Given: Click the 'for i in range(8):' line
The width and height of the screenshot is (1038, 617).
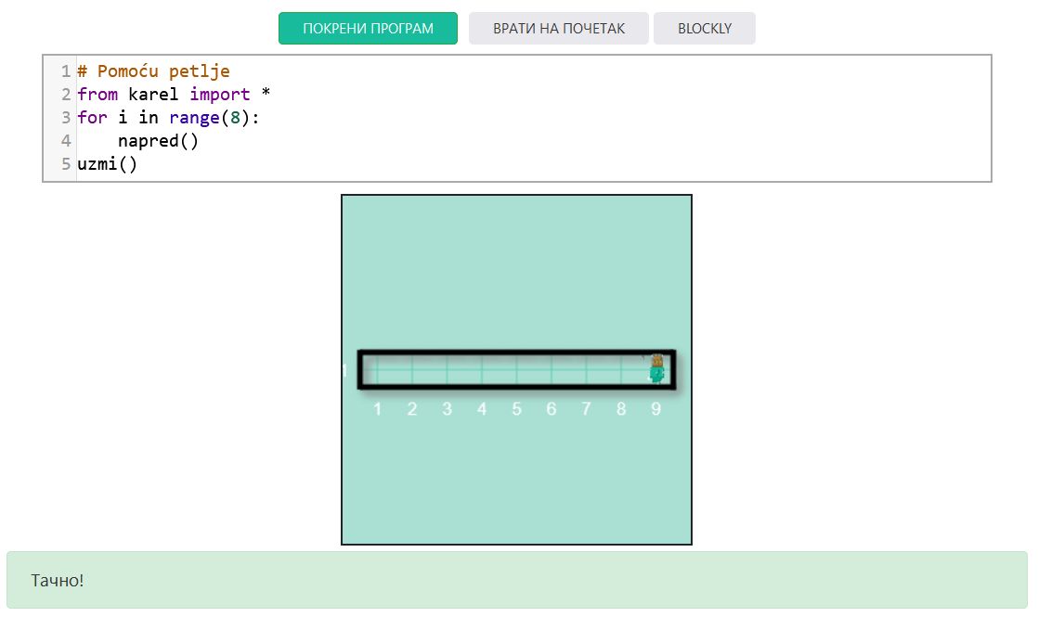Looking at the screenshot, I should coord(168,118).
